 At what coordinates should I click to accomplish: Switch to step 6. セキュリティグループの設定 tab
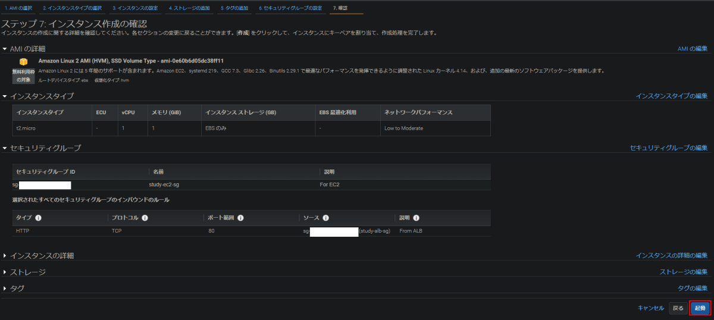pyautogui.click(x=290, y=8)
